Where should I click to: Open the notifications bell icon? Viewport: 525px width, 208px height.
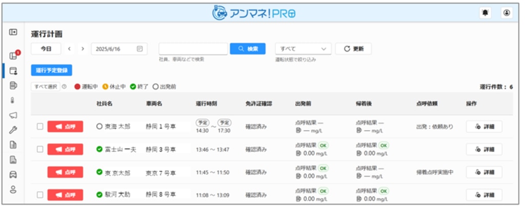pyautogui.click(x=484, y=13)
